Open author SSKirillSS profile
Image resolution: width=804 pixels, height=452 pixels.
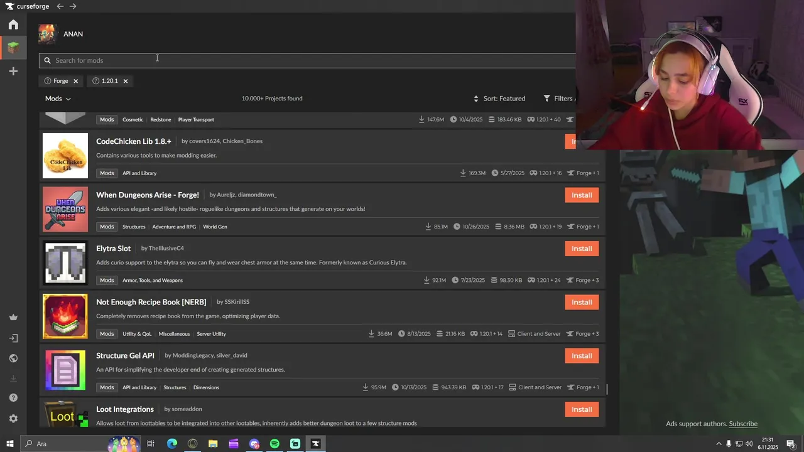click(x=237, y=302)
